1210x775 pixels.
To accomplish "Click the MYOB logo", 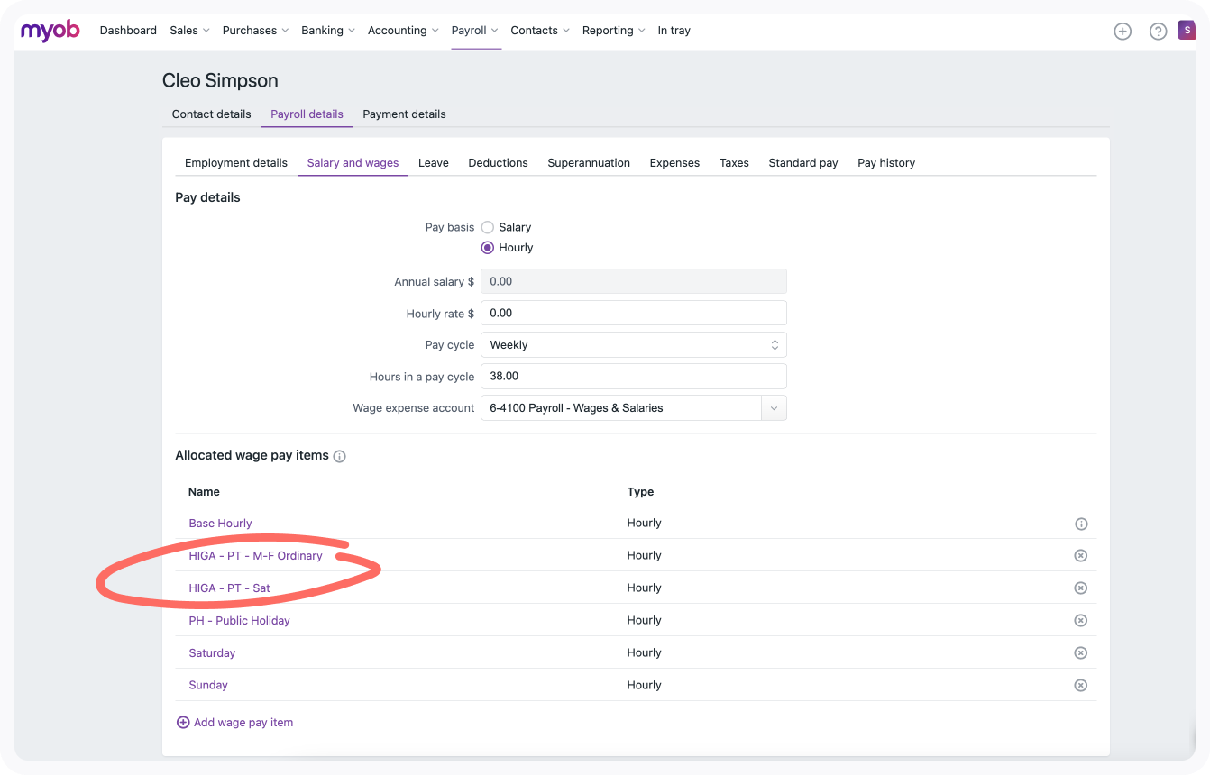I will (50, 31).
